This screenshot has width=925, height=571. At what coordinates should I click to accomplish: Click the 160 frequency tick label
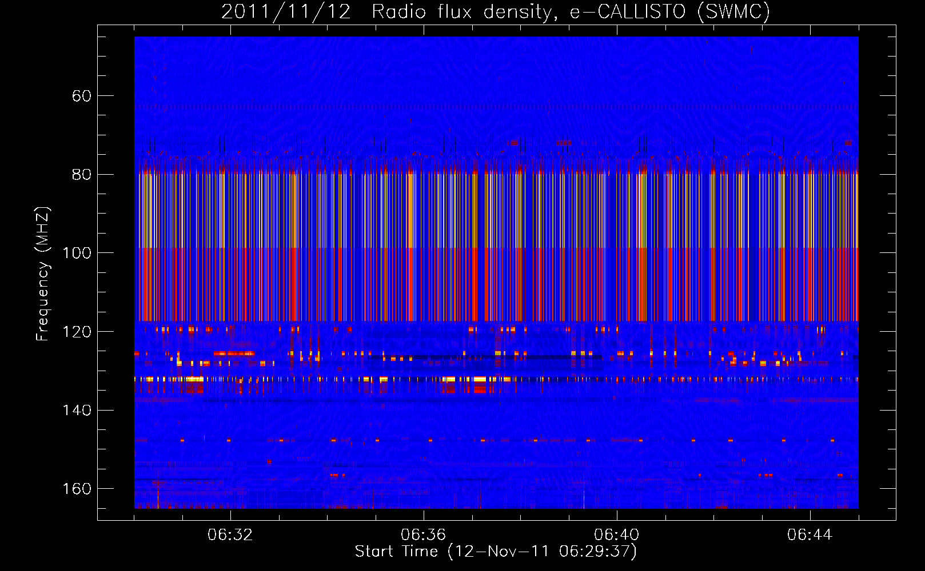(x=77, y=489)
